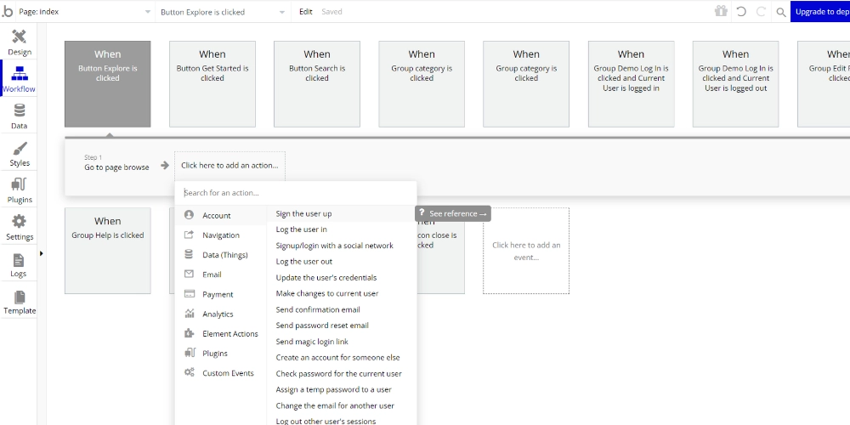850x425 pixels.
Task: Open the Logs tab in sidebar
Action: pyautogui.click(x=19, y=264)
